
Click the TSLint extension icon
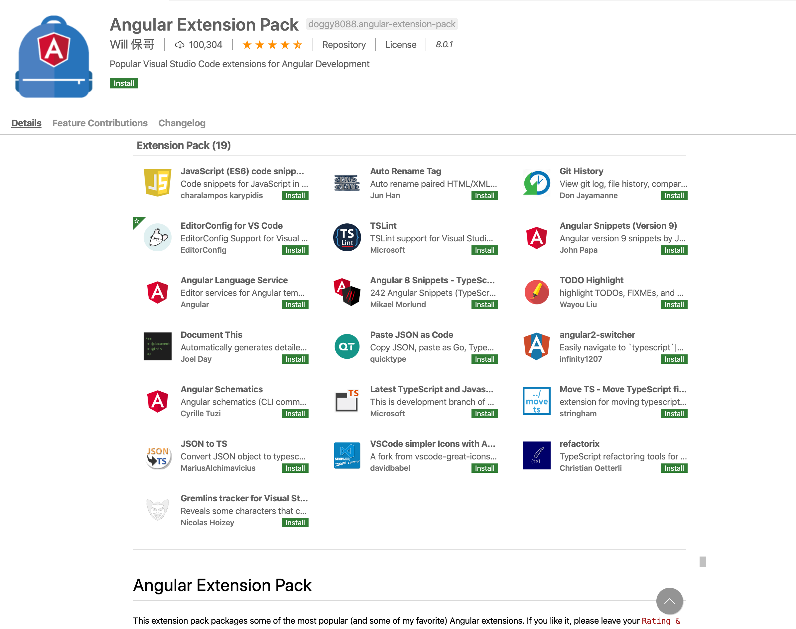pos(346,237)
